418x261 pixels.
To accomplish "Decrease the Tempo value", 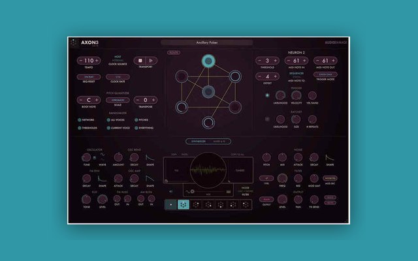I will (81, 61).
